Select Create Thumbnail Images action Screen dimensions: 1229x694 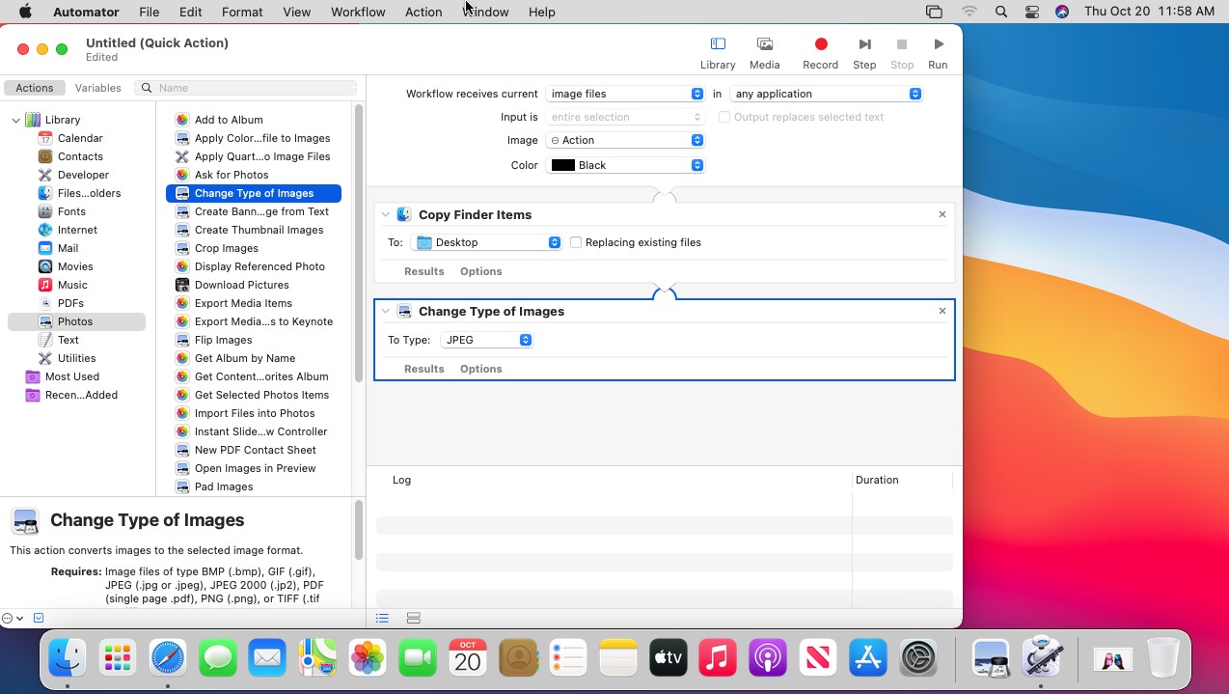pos(259,230)
